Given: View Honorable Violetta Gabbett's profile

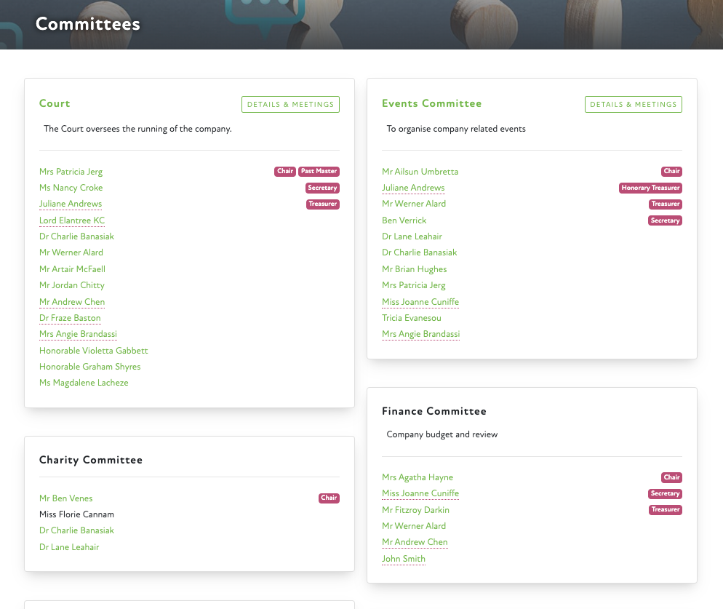Looking at the screenshot, I should (x=93, y=351).
